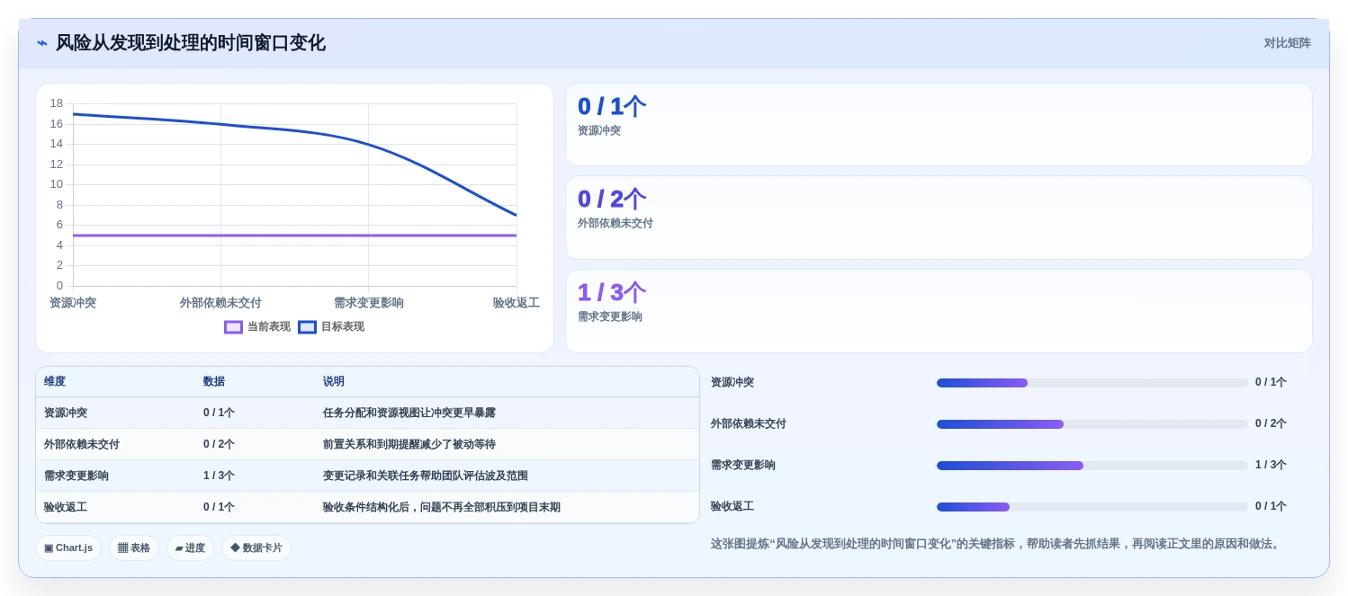Click the 1 / 3个 value beside progress bar
The image size is (1348, 596).
(1271, 466)
